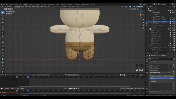This screenshot has width=176, height=99.
Task: Adjust the vertex group Weight slider
Action: 162,78
